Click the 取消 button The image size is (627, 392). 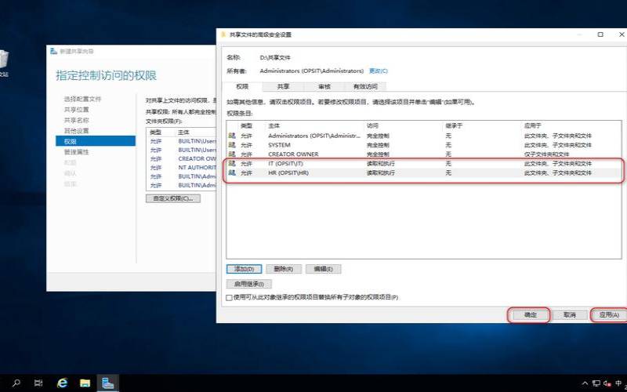(x=569, y=315)
